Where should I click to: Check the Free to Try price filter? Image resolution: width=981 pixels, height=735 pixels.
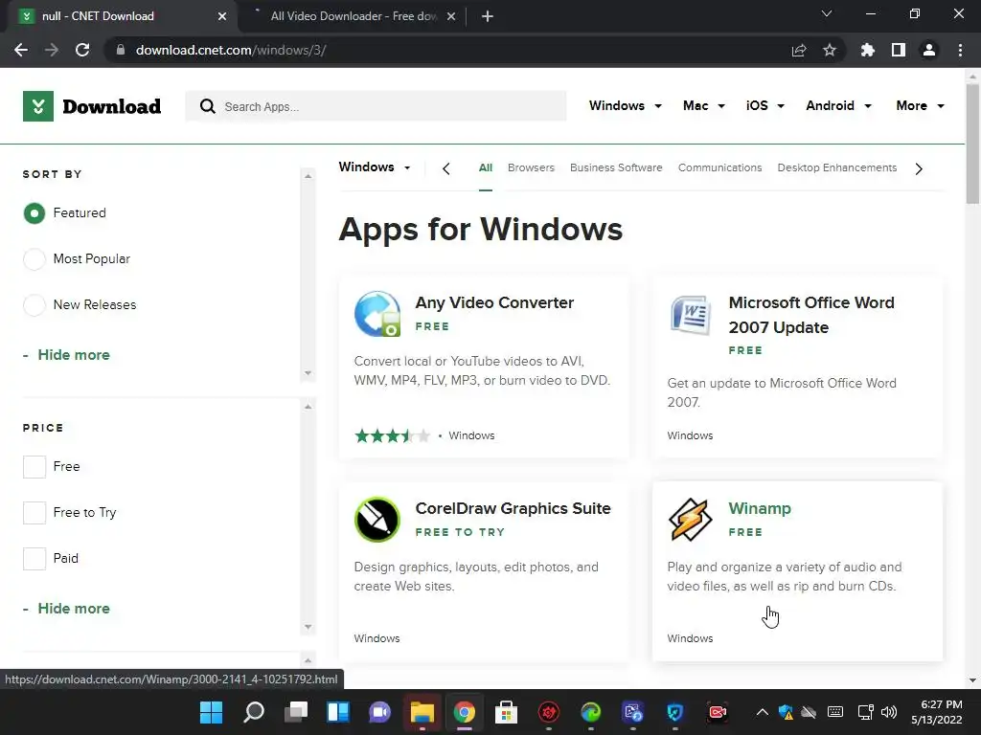tap(34, 513)
